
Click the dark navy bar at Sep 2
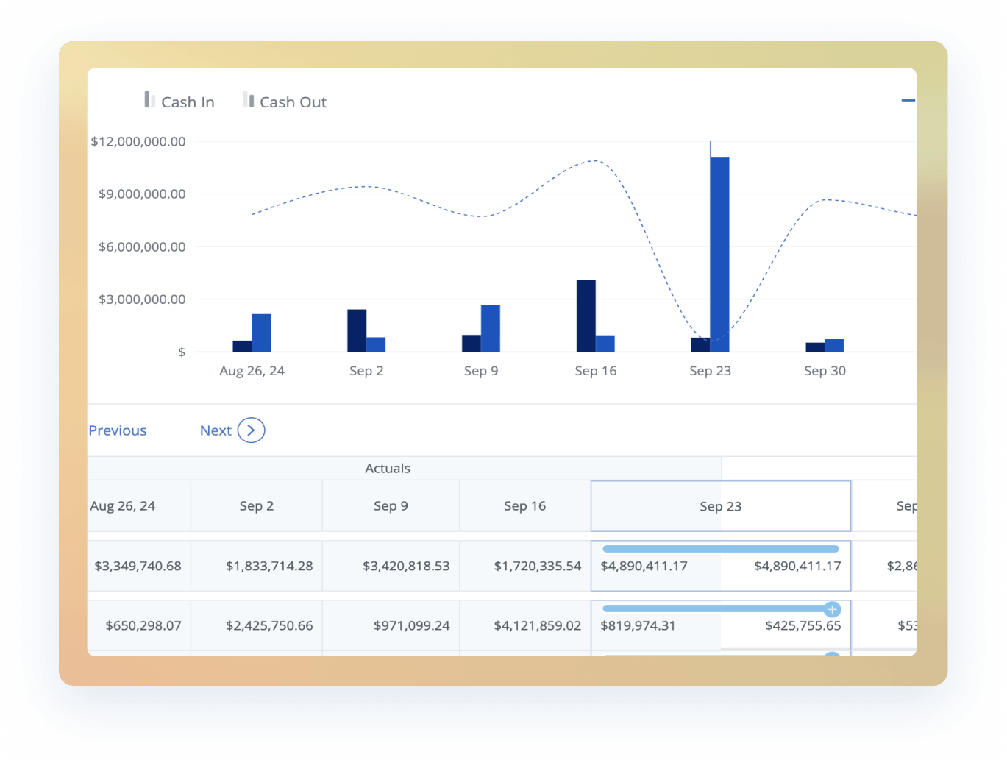pos(357,330)
